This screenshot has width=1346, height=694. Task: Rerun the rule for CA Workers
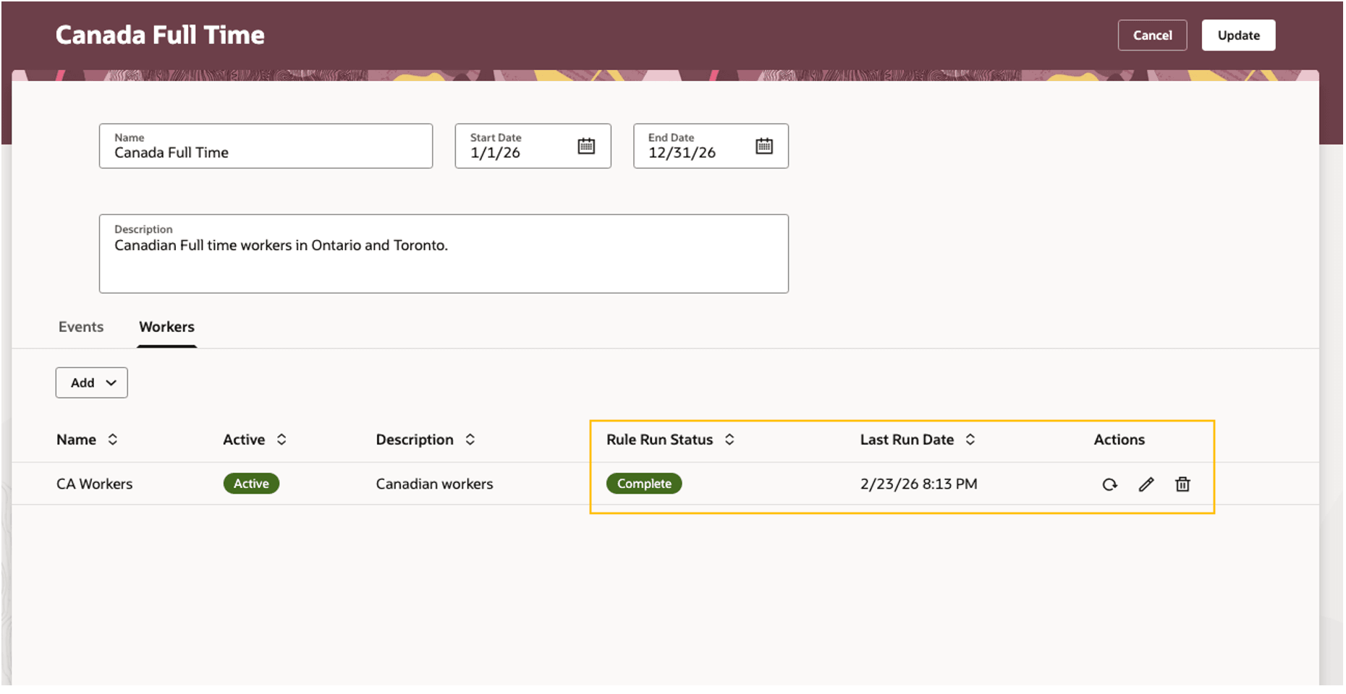coord(1110,484)
